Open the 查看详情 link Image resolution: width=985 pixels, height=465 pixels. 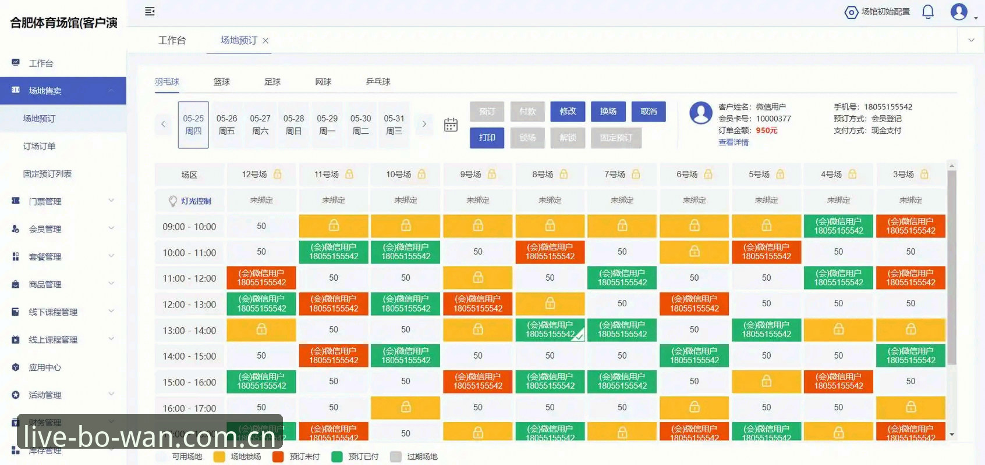[734, 142]
